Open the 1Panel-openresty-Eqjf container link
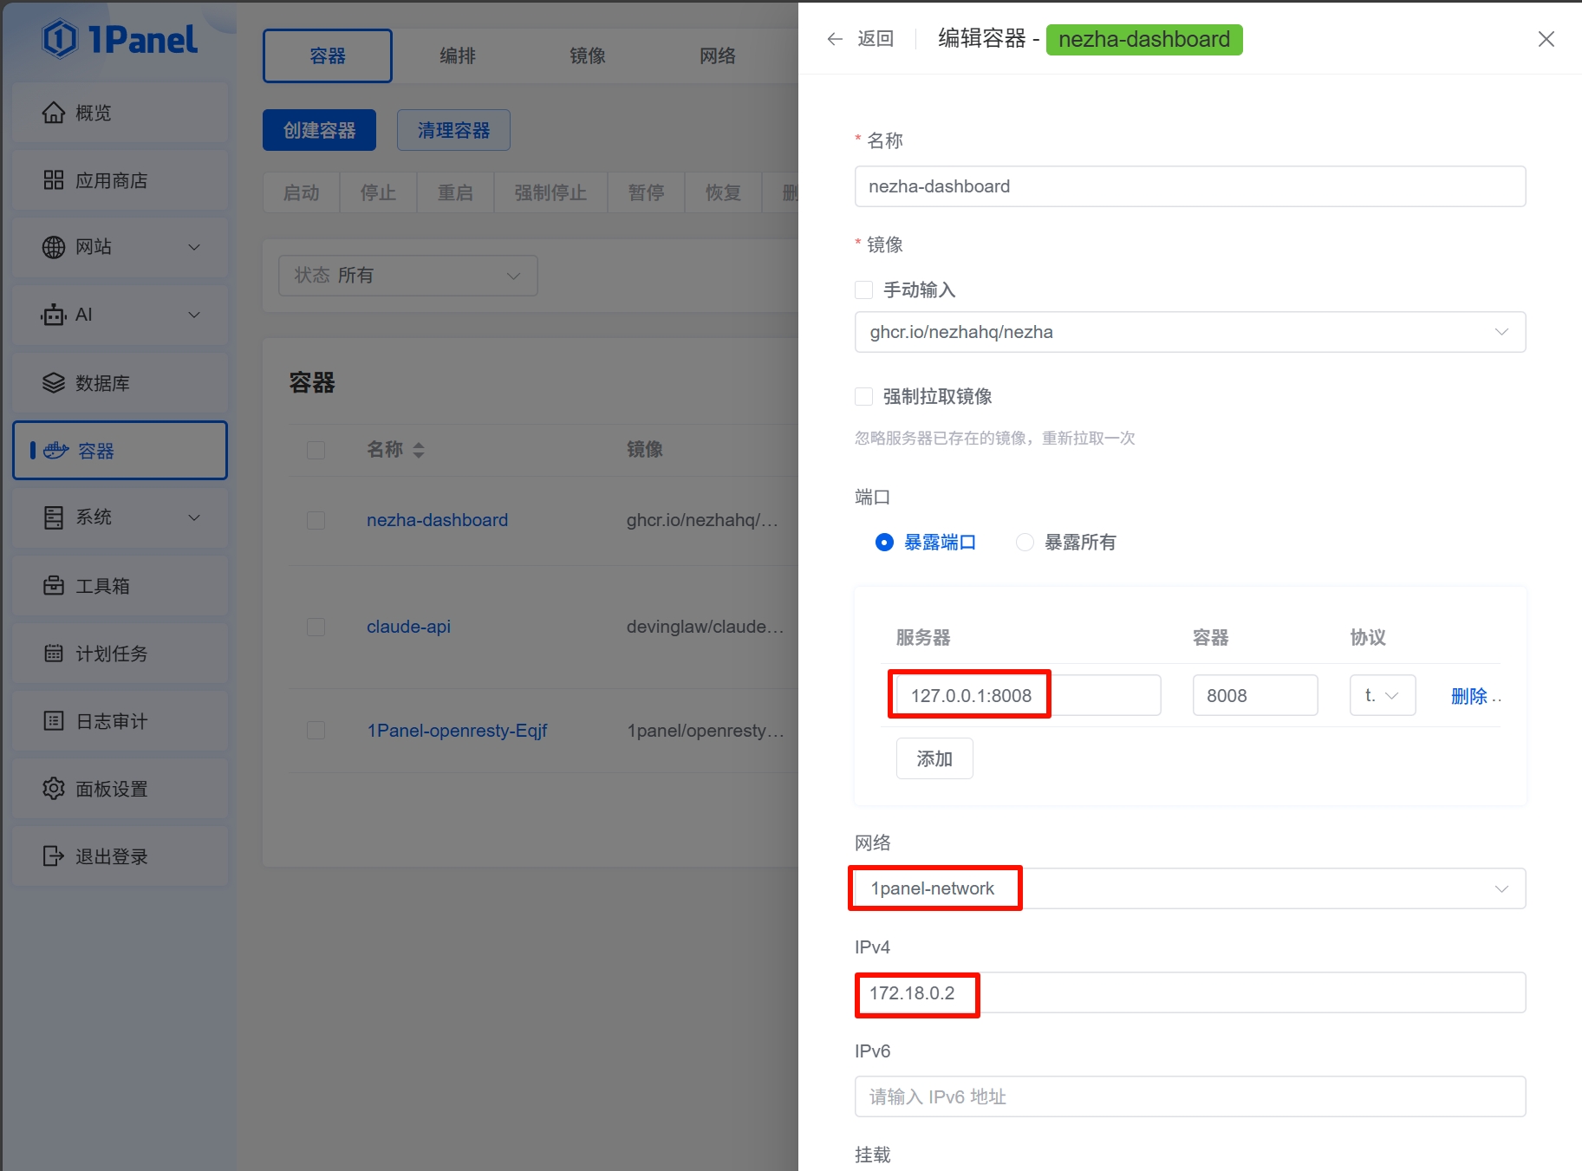Screen dimensions: 1582x1171 (x=457, y=731)
